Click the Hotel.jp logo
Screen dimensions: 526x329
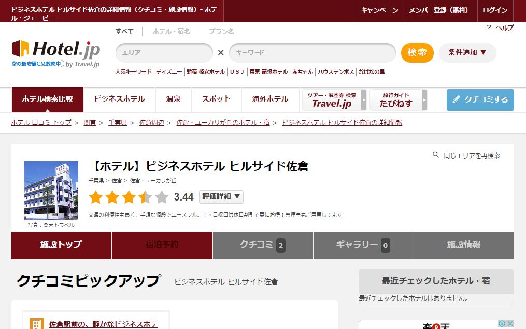55,49
